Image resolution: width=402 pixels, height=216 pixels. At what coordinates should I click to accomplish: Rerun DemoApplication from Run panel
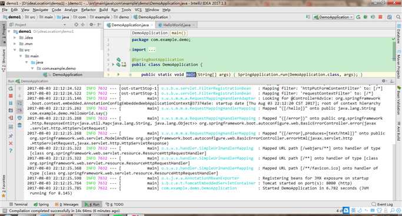tap(11, 89)
